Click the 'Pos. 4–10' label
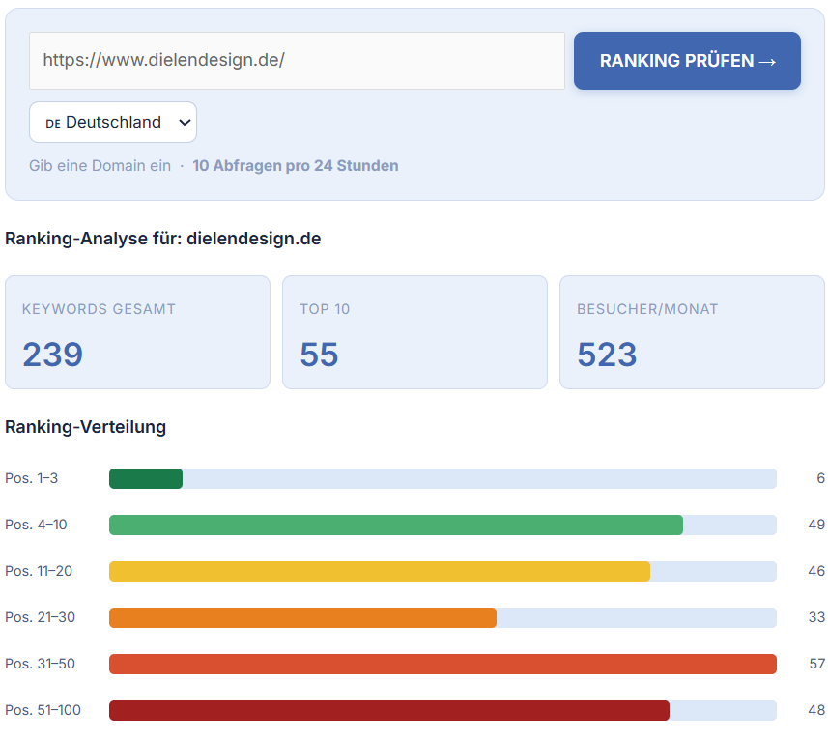The height and width of the screenshot is (739, 828). tap(36, 525)
